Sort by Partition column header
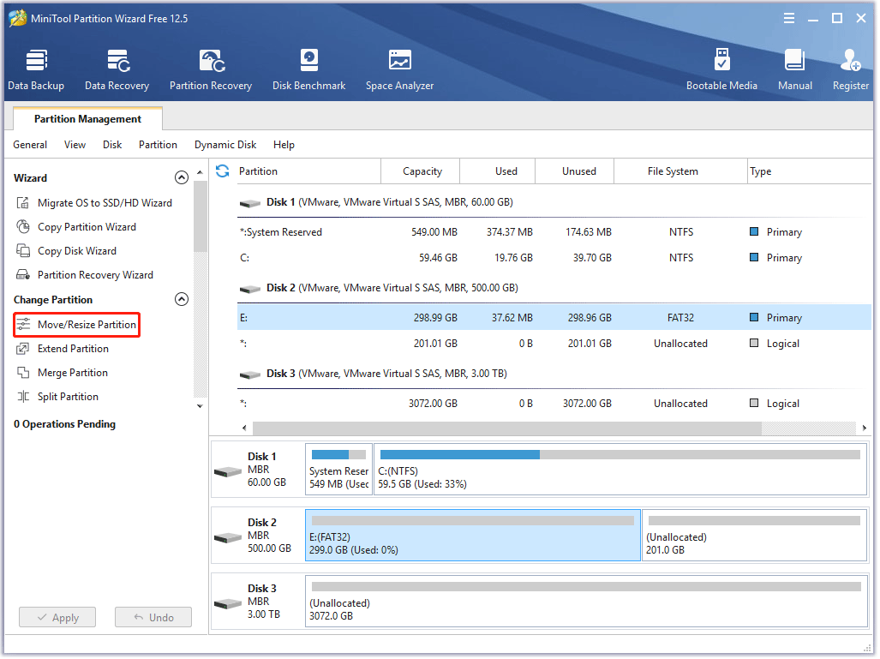The height and width of the screenshot is (659, 880). [308, 171]
